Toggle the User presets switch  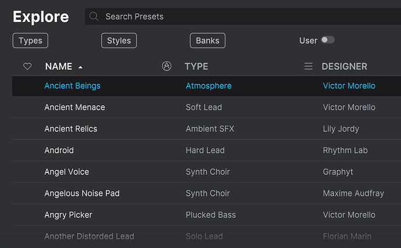click(328, 40)
